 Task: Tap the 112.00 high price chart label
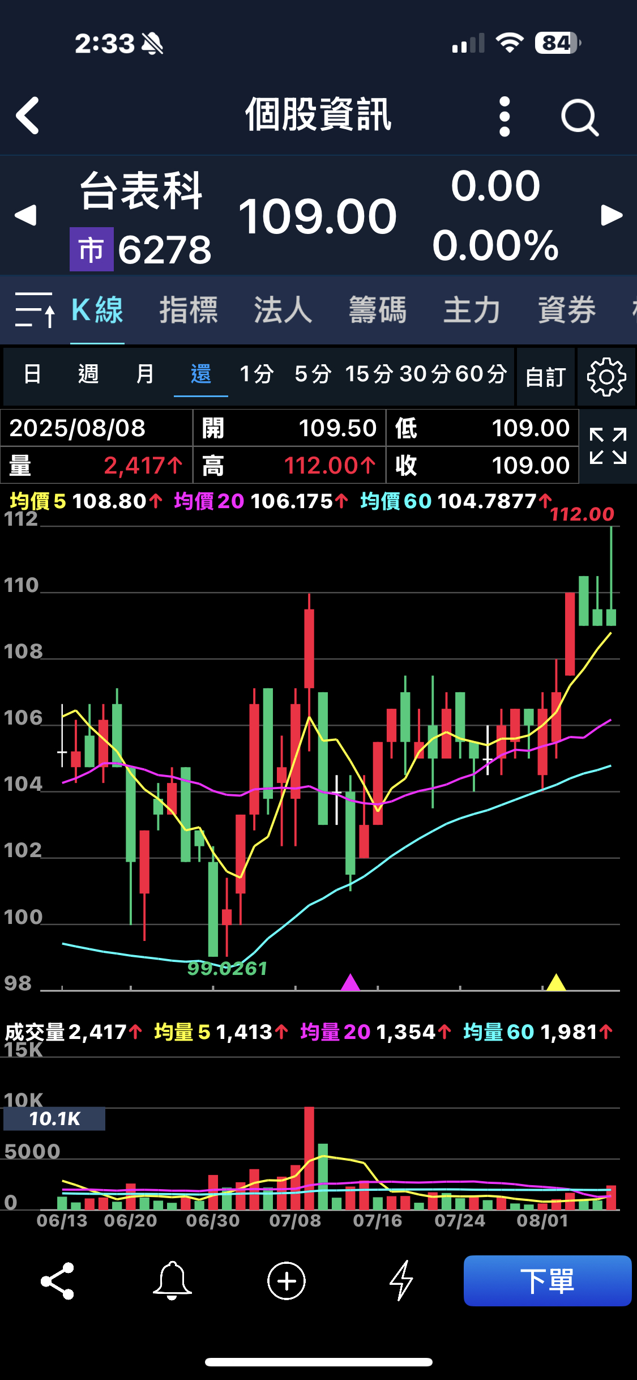(x=582, y=514)
